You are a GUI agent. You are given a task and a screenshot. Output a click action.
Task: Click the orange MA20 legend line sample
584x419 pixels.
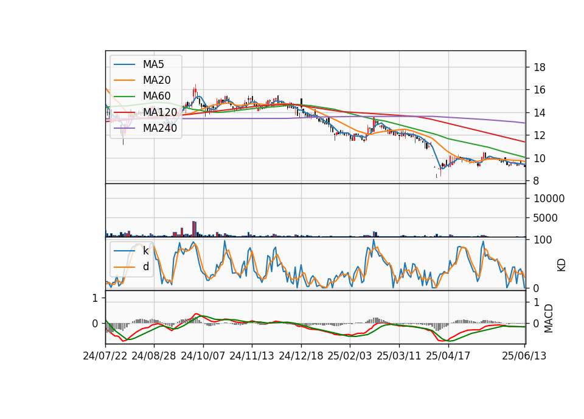point(124,80)
